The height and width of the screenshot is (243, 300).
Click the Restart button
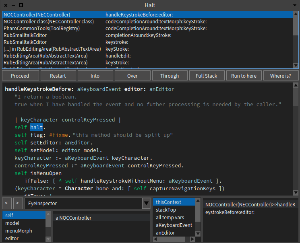tap(58, 76)
